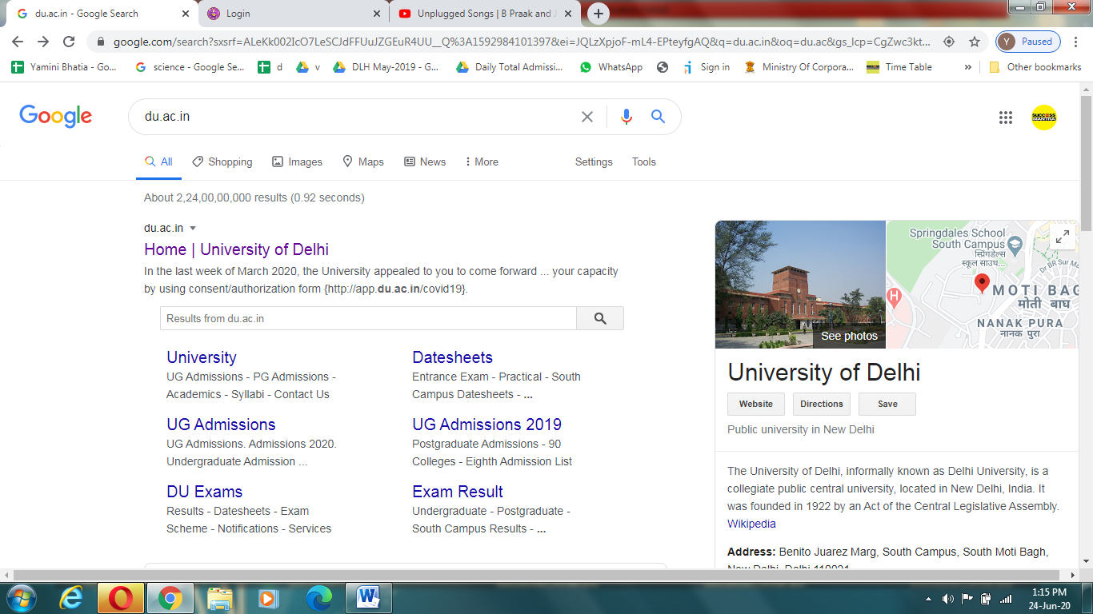Open Microsoft Word from the taskbar
This screenshot has height=614, width=1093.
pyautogui.click(x=369, y=597)
